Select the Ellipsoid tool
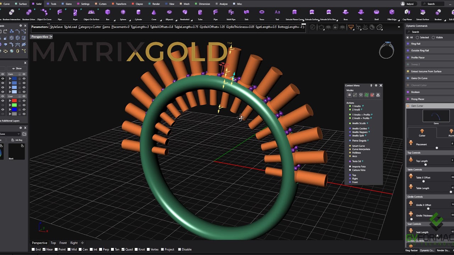Screen dimensions: 454x255 tap(170, 15)
